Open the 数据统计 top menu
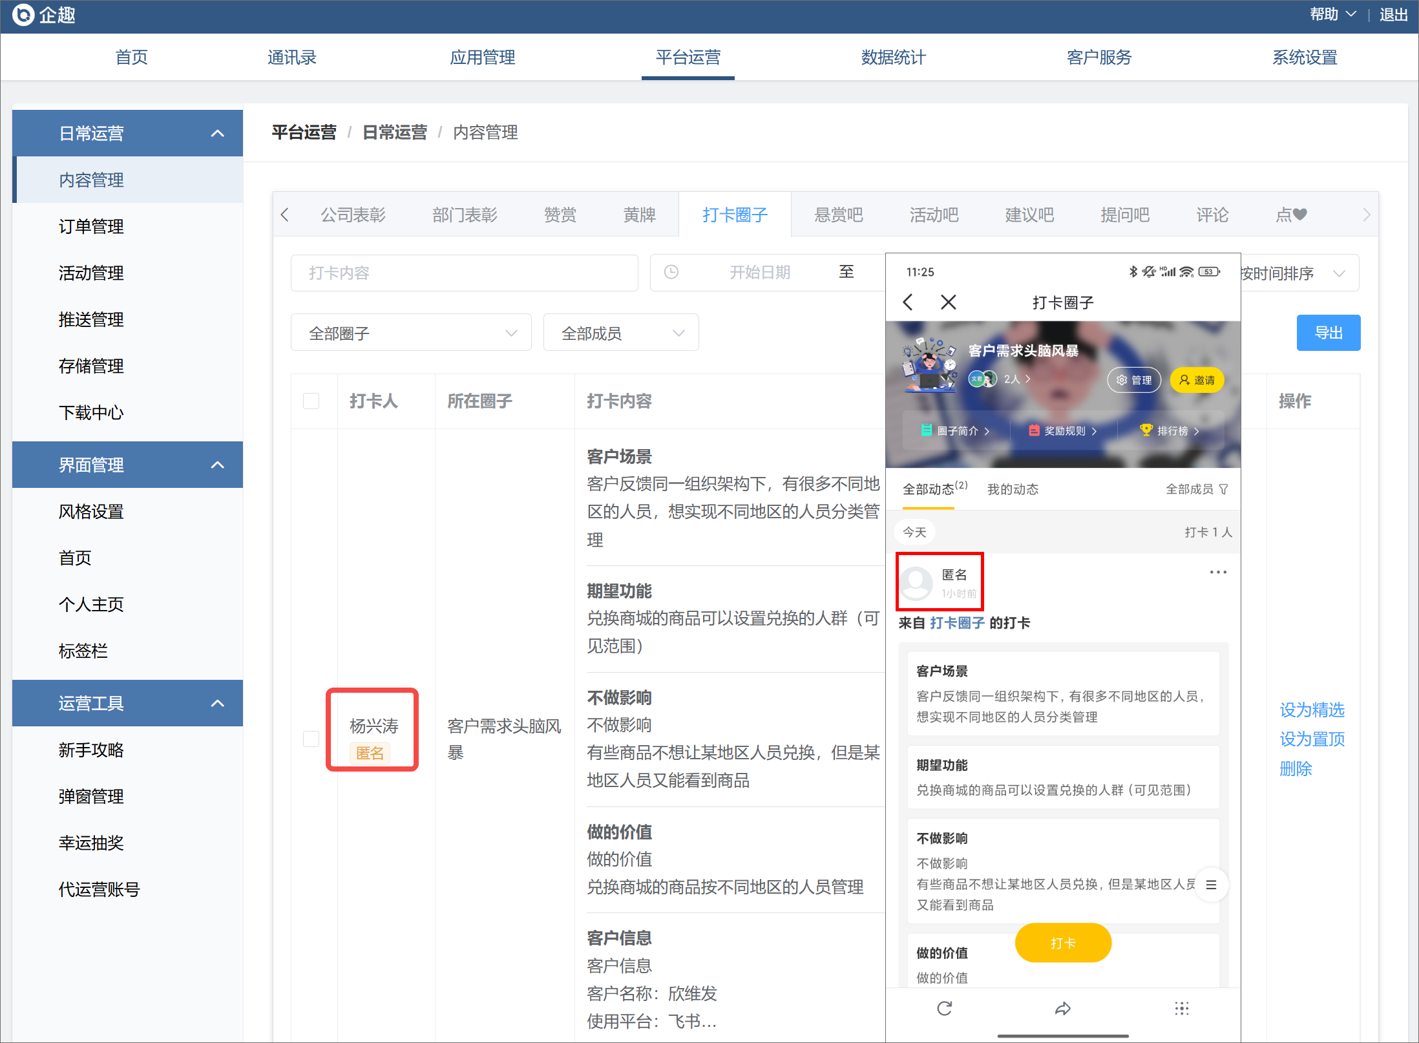 pos(893,57)
